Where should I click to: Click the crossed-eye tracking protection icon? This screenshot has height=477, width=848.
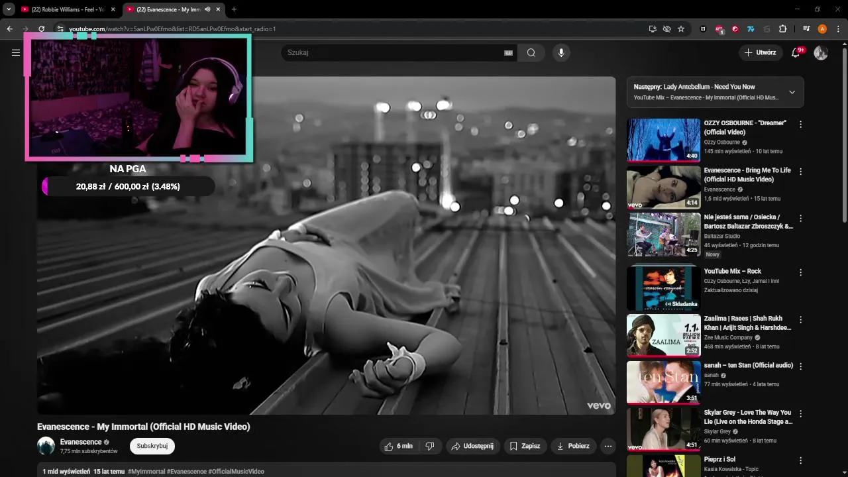[x=666, y=29]
